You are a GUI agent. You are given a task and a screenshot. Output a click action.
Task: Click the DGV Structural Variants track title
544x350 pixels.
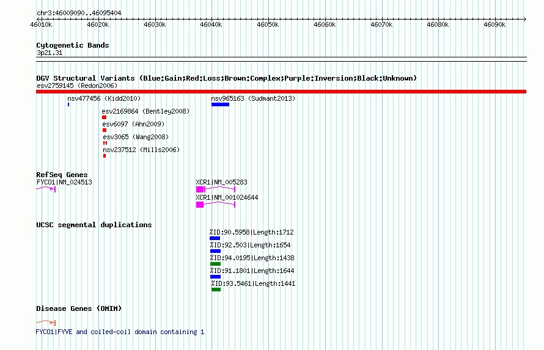click(226, 78)
